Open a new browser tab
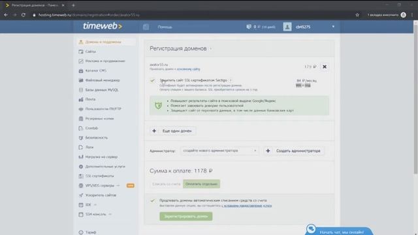The height and width of the screenshot is (235, 418). pyautogui.click(x=73, y=5)
